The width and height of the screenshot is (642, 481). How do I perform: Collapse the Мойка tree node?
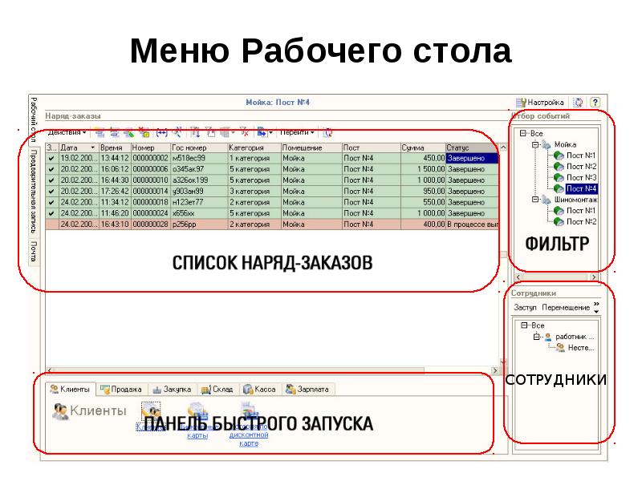pyautogui.click(x=534, y=144)
